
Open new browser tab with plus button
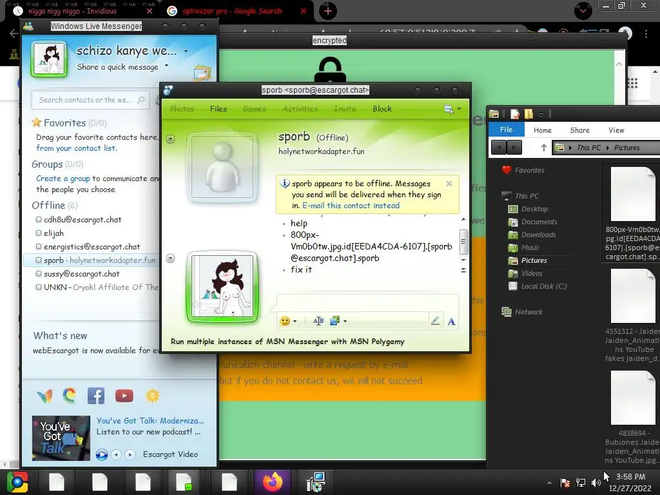[x=328, y=11]
